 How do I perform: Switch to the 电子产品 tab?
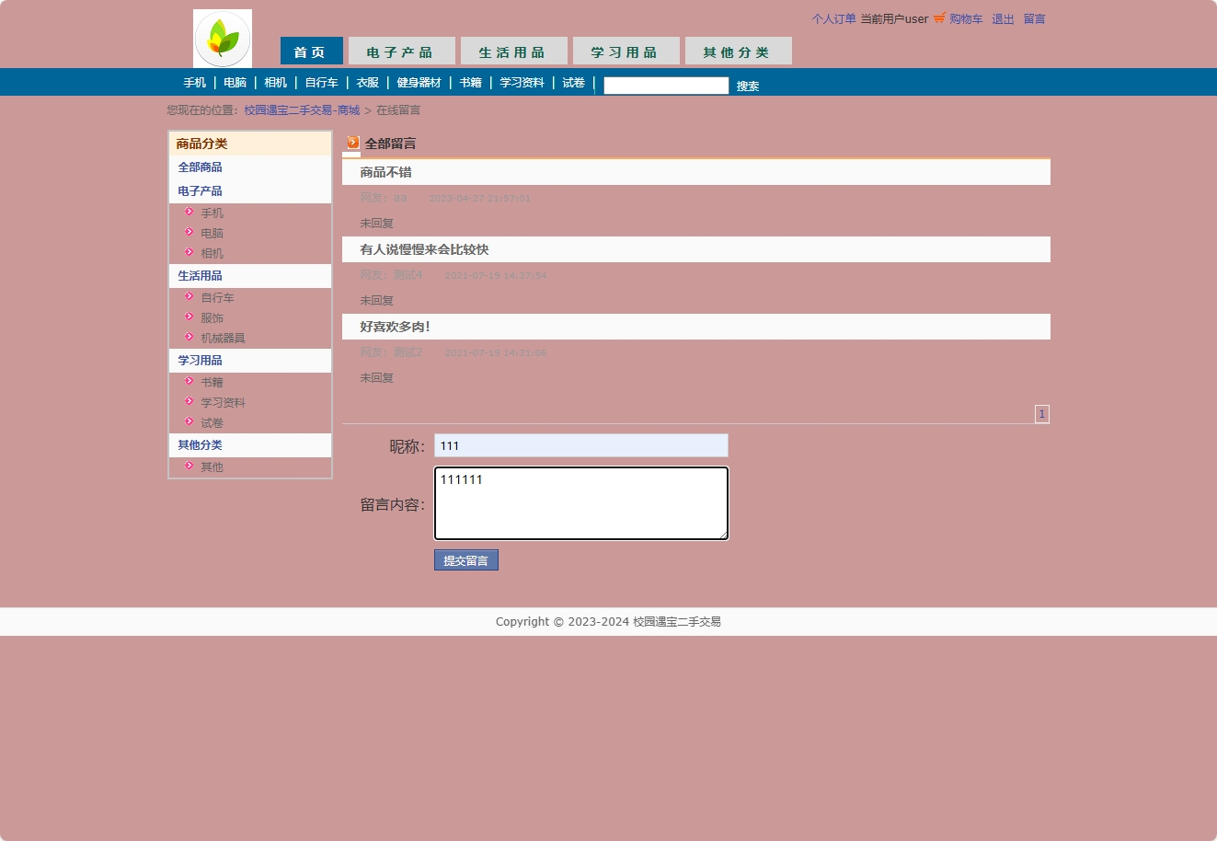click(x=401, y=52)
